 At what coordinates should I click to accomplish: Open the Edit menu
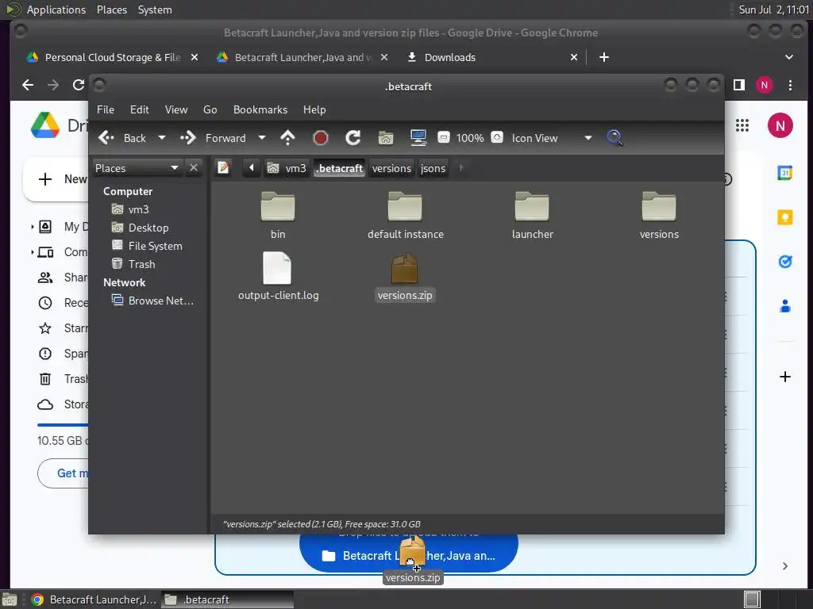coord(140,109)
